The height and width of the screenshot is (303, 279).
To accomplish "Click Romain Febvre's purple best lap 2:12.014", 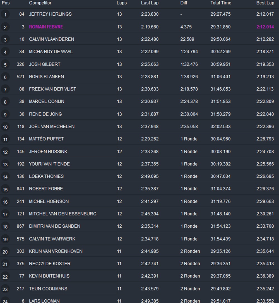I will tap(265, 27).
